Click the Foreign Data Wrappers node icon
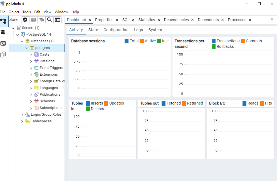The image size is (277, 181). 36,81
